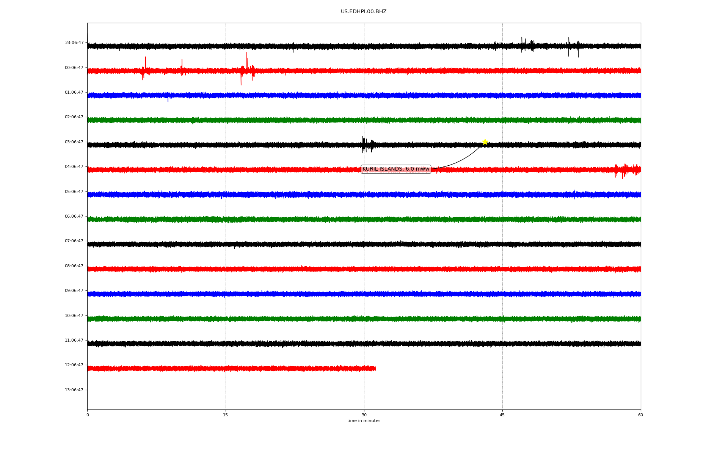Viewport: 728px width, 455px height.
Task: Select the KURIL ISLANDS, 6.0 mww annotation
Action: click(x=396, y=169)
